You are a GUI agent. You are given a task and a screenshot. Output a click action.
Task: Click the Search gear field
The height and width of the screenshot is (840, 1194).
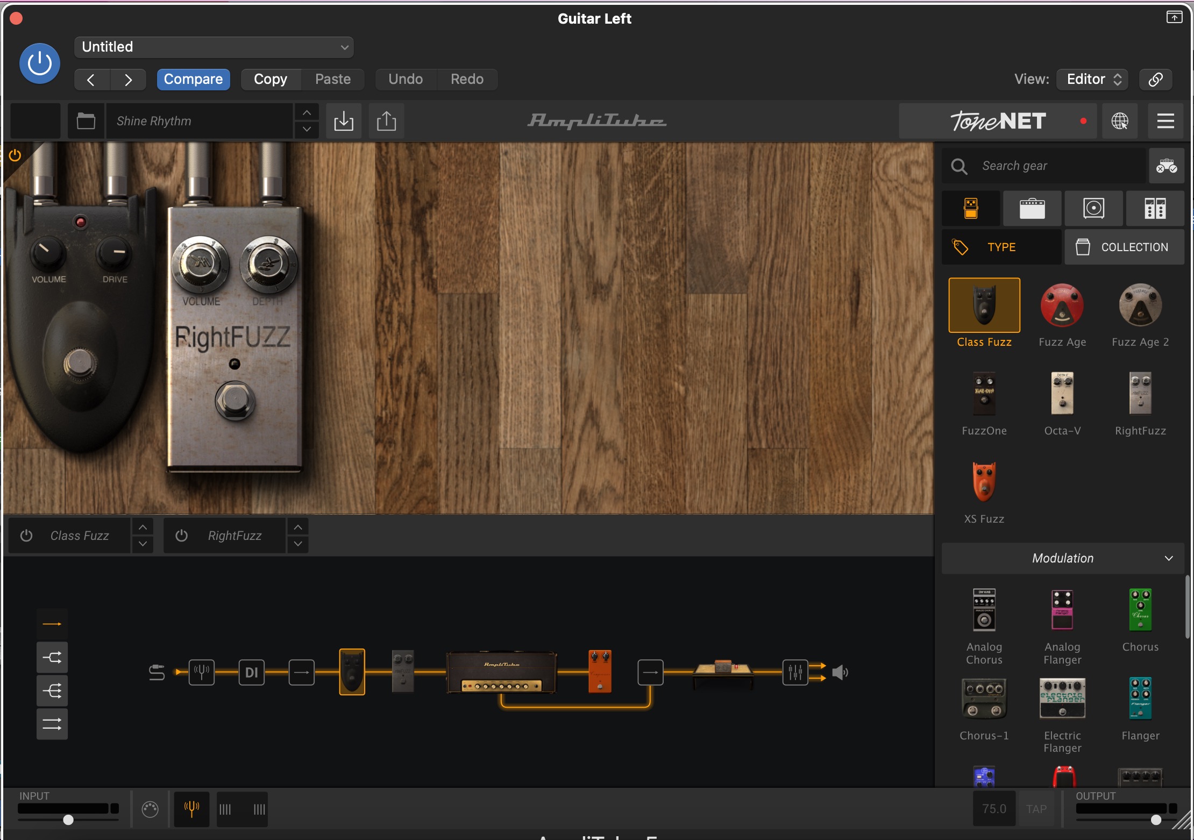pyautogui.click(x=1044, y=166)
